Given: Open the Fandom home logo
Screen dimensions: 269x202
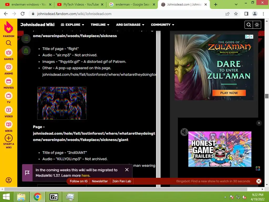Looking at the screenshot, I should pos(9,27).
